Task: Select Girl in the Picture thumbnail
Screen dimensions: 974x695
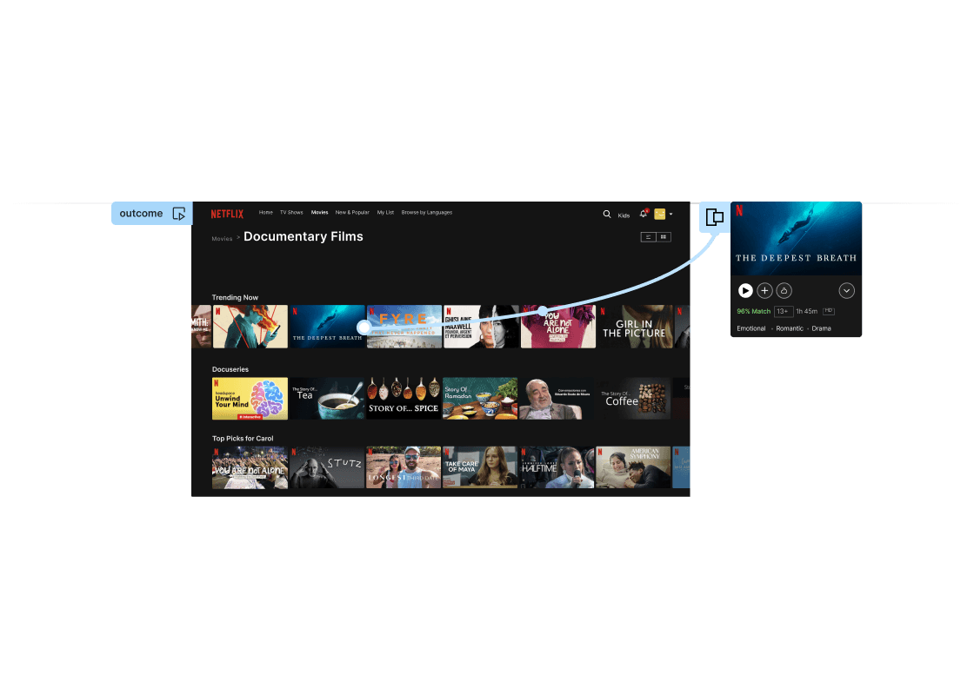Action: [635, 327]
